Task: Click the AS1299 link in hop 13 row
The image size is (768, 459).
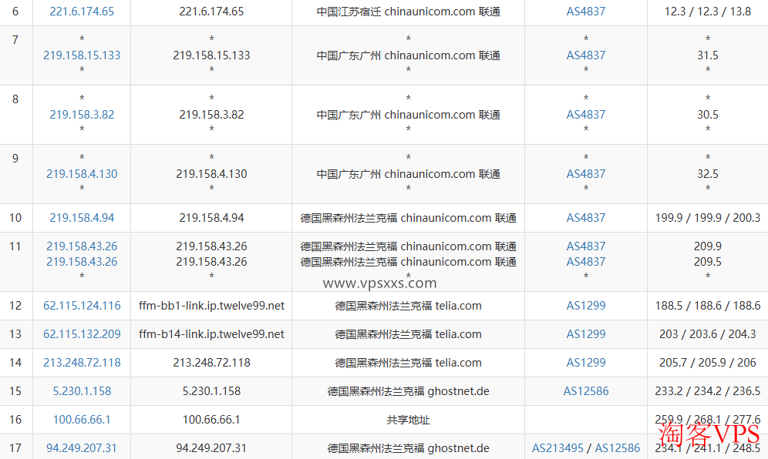Action: [586, 334]
